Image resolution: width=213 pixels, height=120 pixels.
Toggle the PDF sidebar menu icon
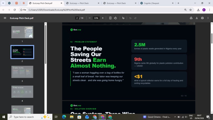point(5,18)
